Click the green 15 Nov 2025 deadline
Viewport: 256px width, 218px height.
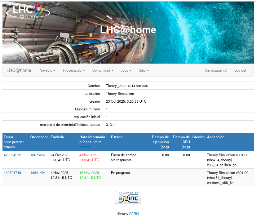(x=90, y=175)
